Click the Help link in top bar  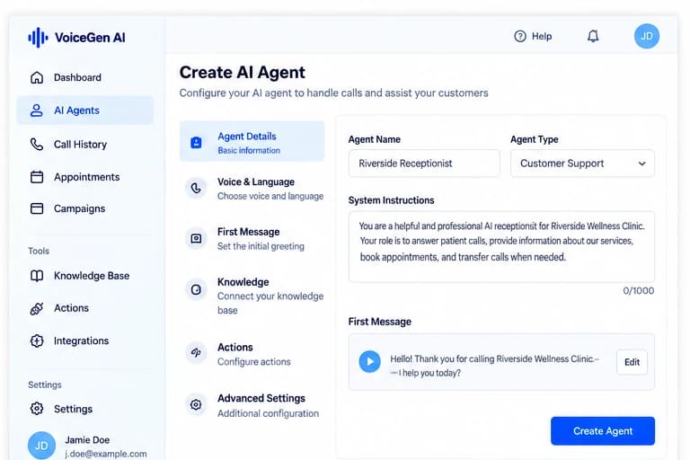[x=533, y=36]
